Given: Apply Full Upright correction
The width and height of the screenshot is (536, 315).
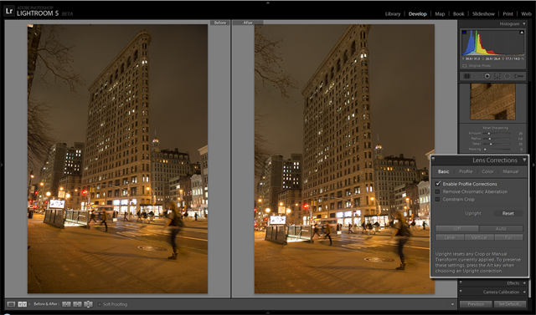Looking at the screenshot, I should tap(508, 237).
